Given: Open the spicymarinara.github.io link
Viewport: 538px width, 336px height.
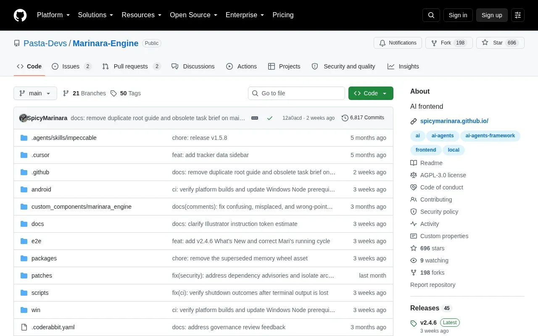Looking at the screenshot, I should point(454,121).
